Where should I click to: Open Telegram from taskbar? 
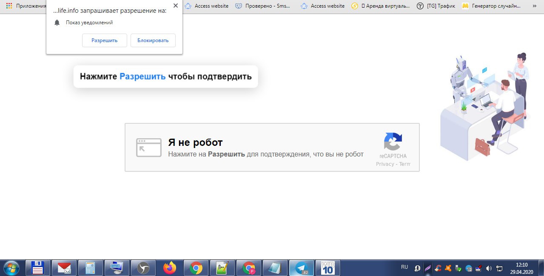(302, 268)
